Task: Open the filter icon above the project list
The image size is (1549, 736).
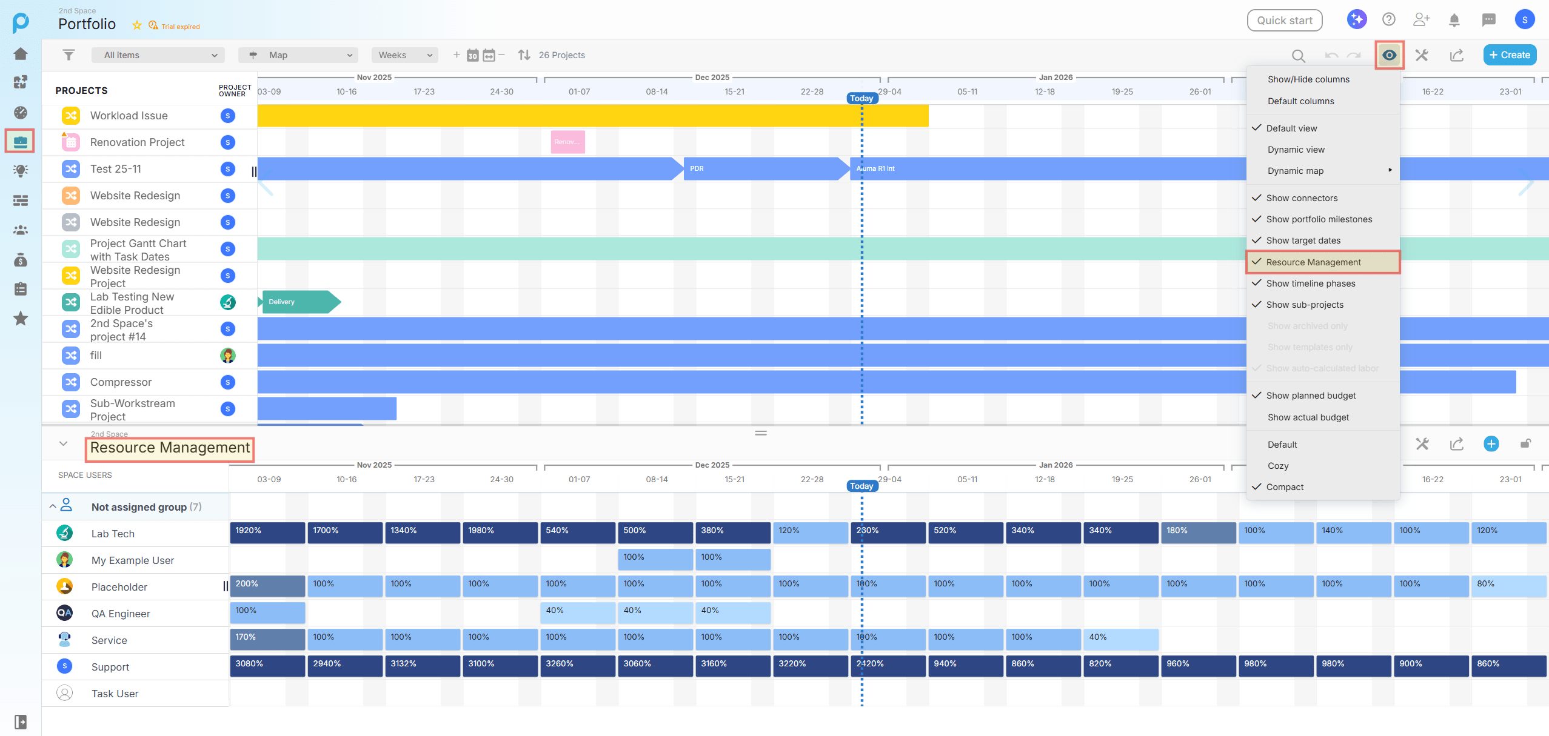Action: click(68, 55)
